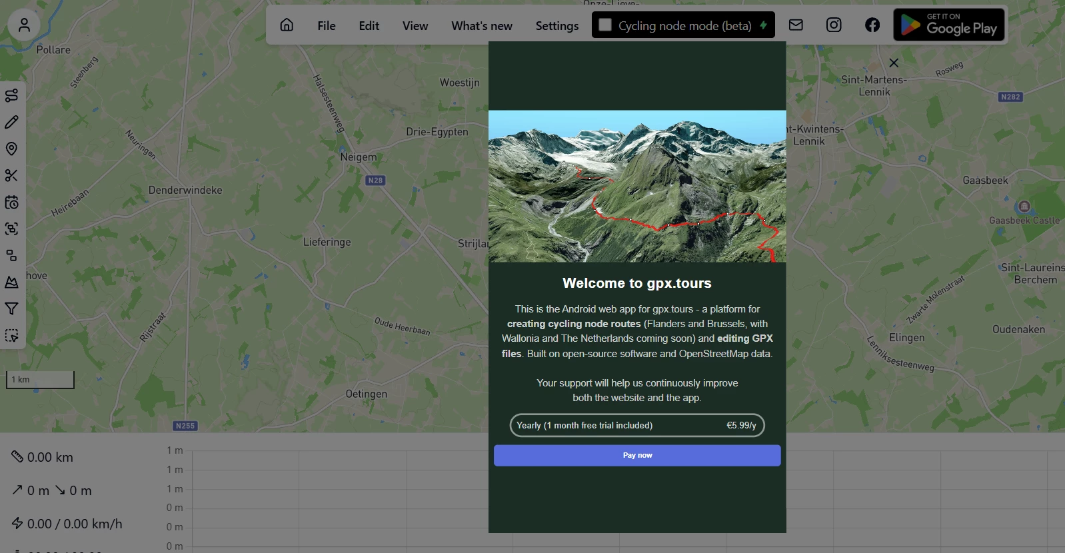Open the calendar time tool

click(x=11, y=203)
